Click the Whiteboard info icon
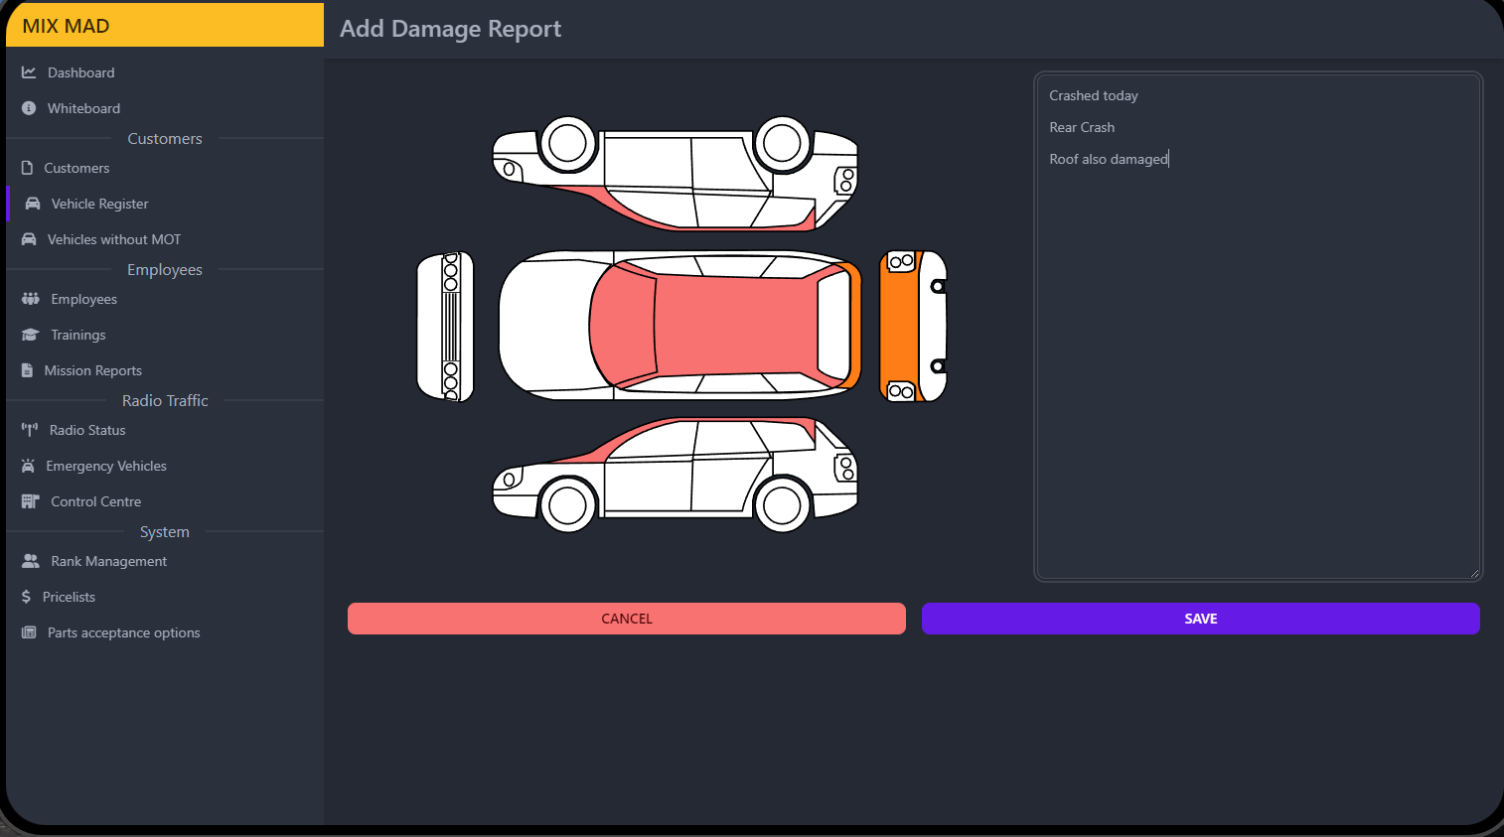This screenshot has width=1504, height=837. click(x=29, y=108)
